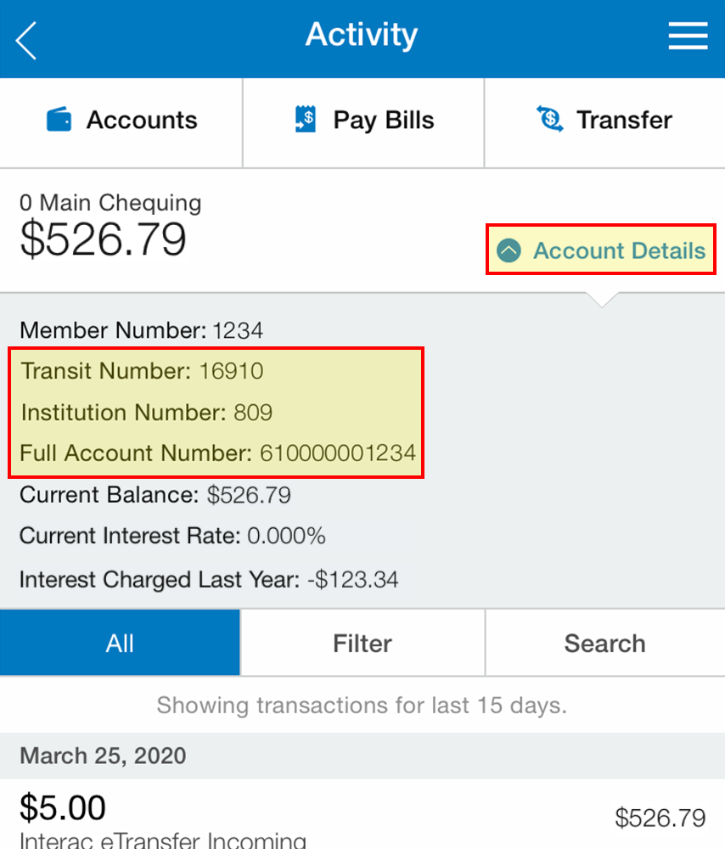This screenshot has width=725, height=849.
Task: Open the hamburger menu
Action: coord(688,36)
